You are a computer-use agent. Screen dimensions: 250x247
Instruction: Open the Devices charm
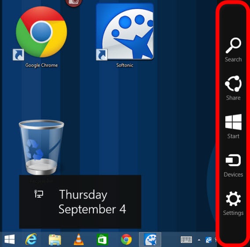233,166
